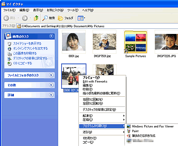Choose 切り取り(T) from context menu
Image resolution: width=178 pixels, height=146 pixels.
click(102, 138)
